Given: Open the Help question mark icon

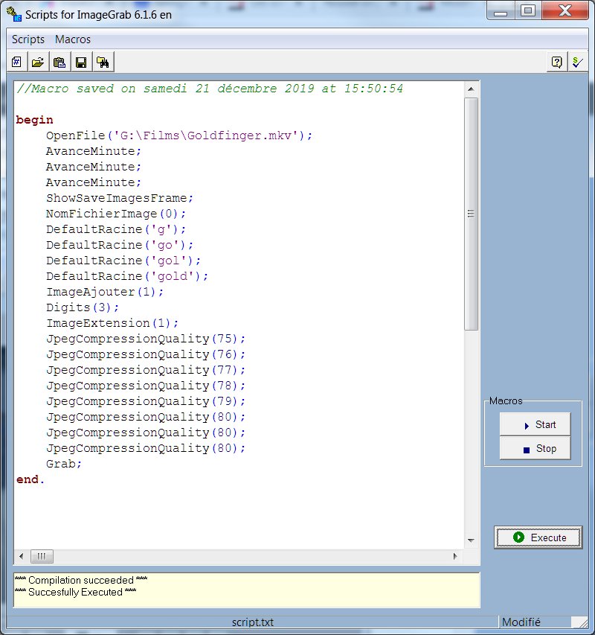Looking at the screenshot, I should point(556,63).
